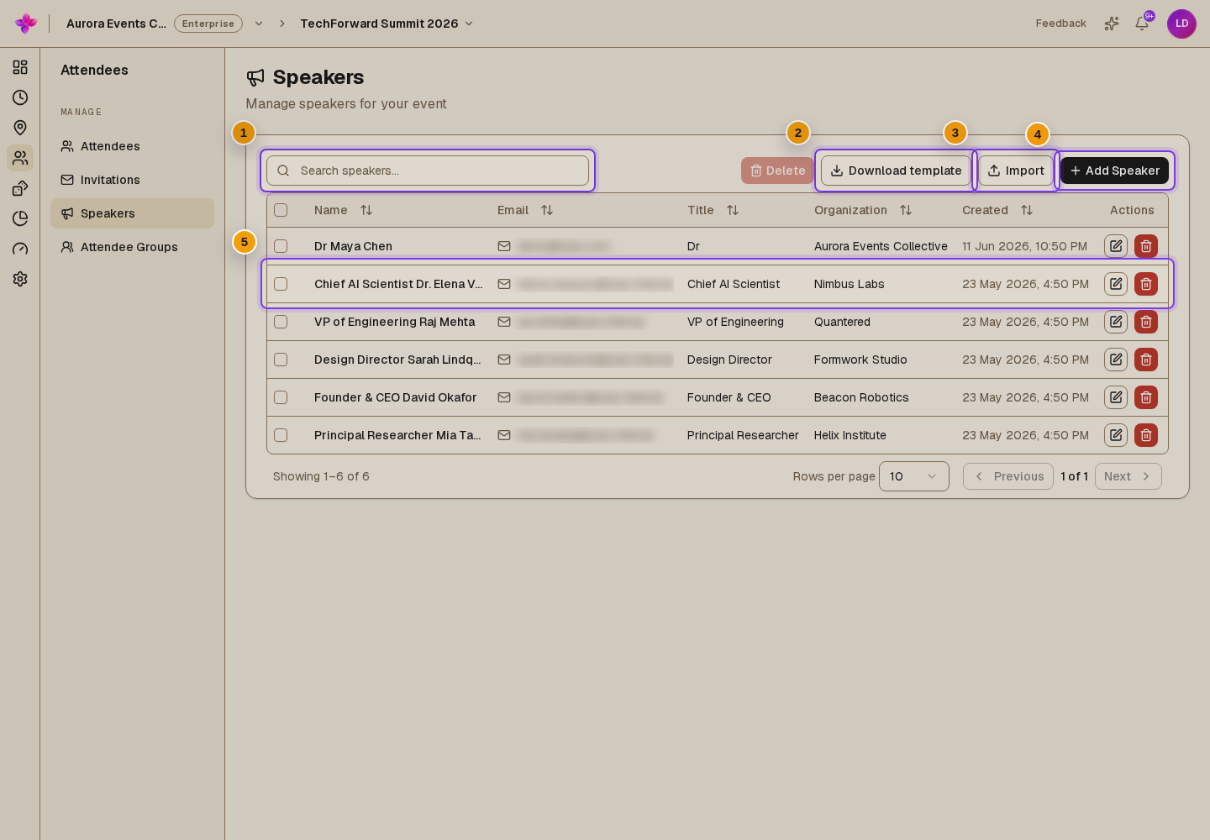Select the David Okafor row checkbox
The width and height of the screenshot is (1210, 840).
(x=281, y=397)
